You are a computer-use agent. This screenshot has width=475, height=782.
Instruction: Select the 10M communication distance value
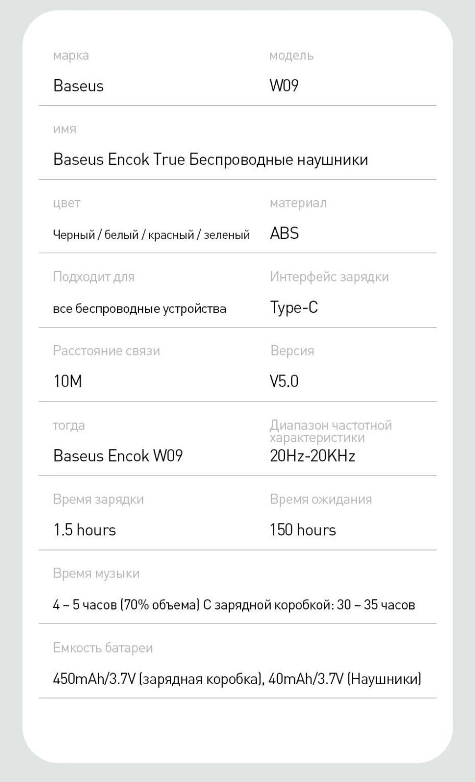click(68, 382)
